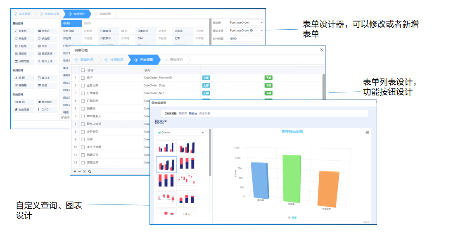Image resolution: width=451 pixels, height=233 pixels.
Task: Check the 币种 row checkbox
Action: click(83, 140)
